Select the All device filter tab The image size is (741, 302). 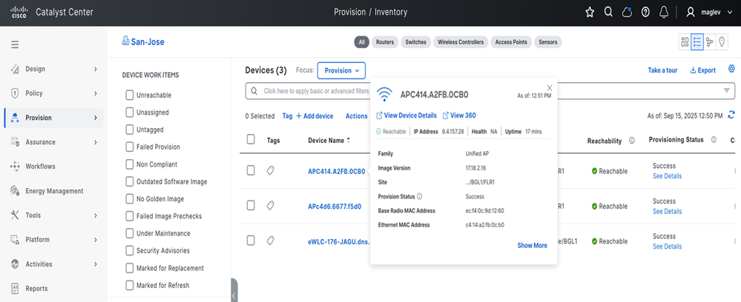click(361, 42)
